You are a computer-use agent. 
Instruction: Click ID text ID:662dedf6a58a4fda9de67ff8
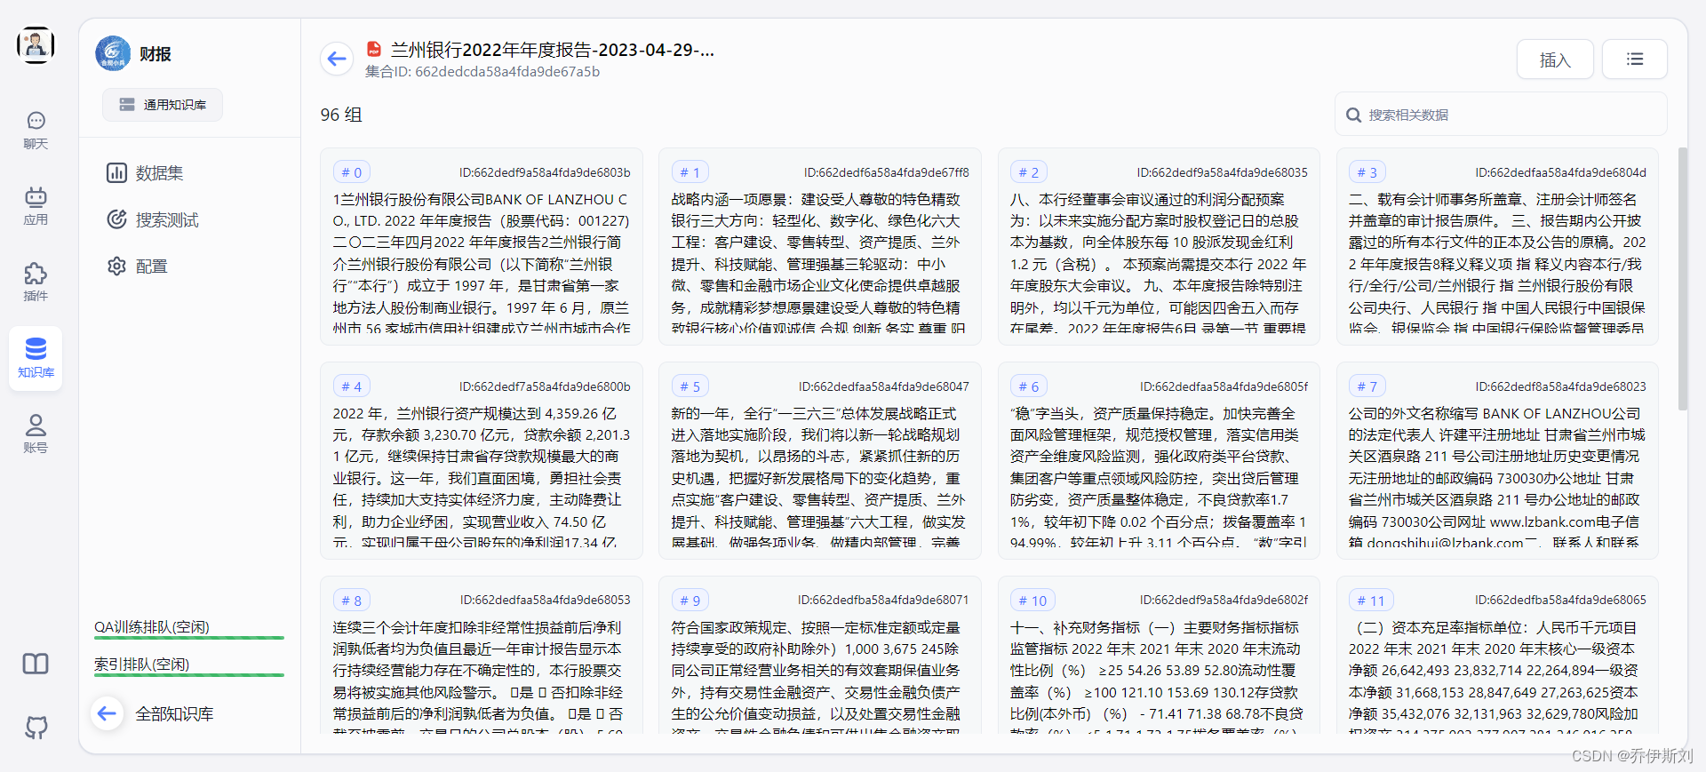pos(887,172)
